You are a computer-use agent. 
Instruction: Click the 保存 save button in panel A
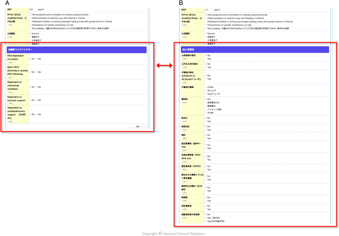pos(138,126)
